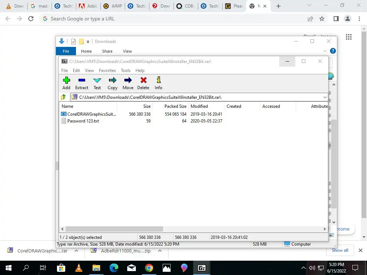The height and width of the screenshot is (275, 367).
Task: Sort by Created column header
Action: point(242,106)
